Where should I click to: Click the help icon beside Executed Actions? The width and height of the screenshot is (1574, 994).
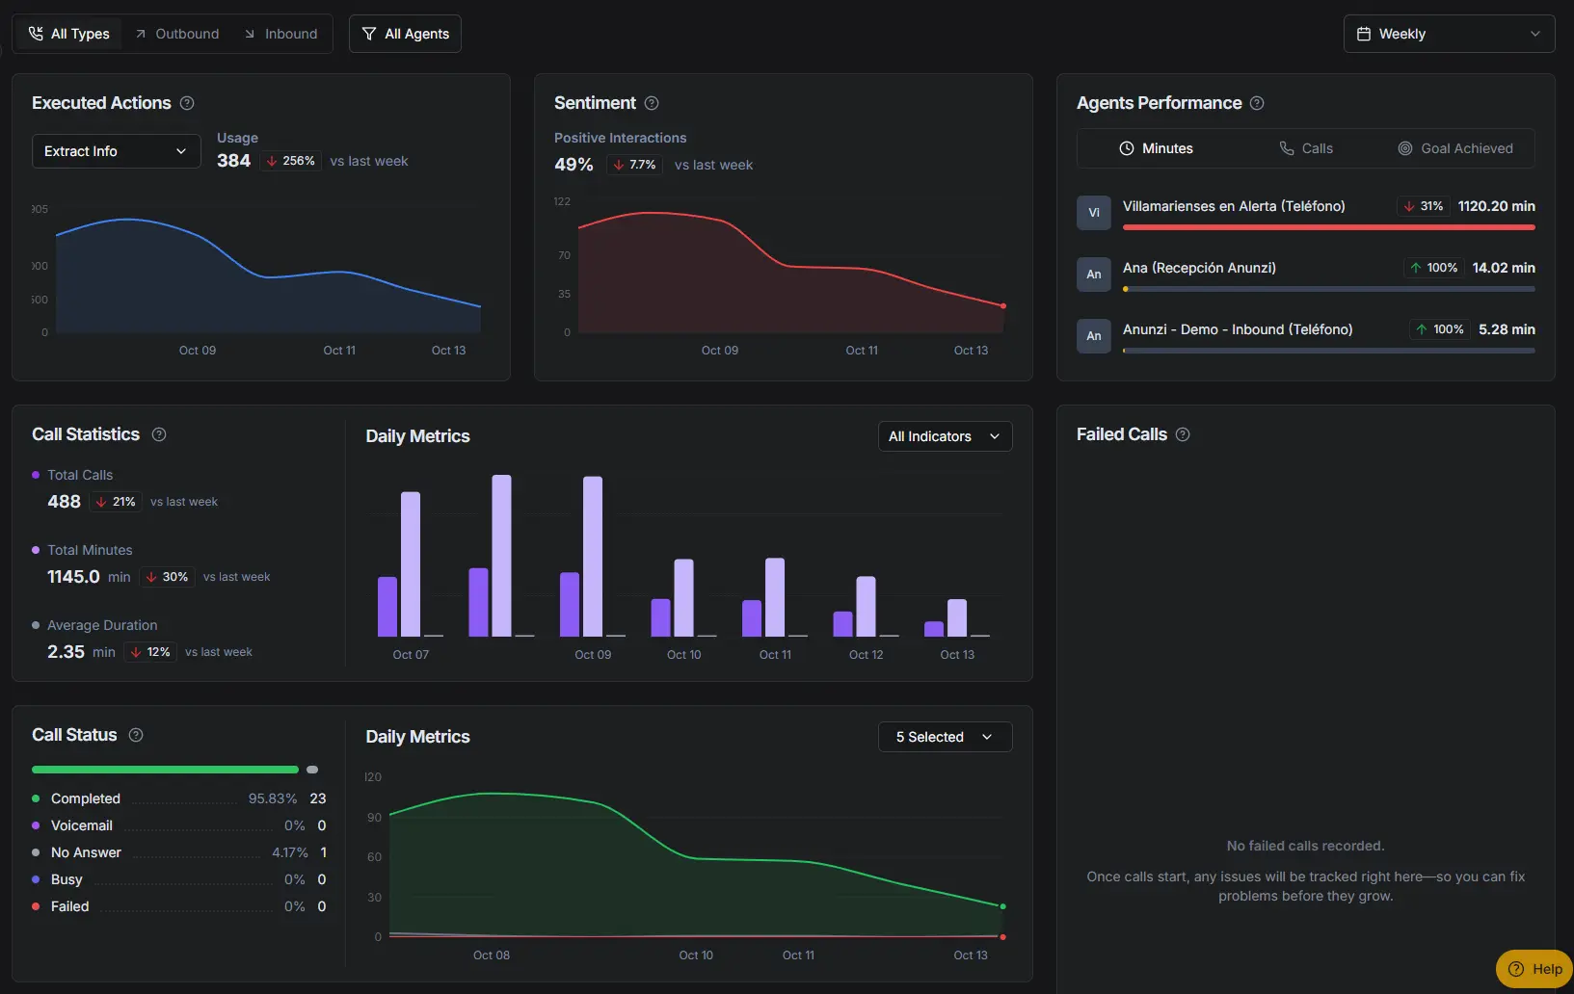click(187, 103)
